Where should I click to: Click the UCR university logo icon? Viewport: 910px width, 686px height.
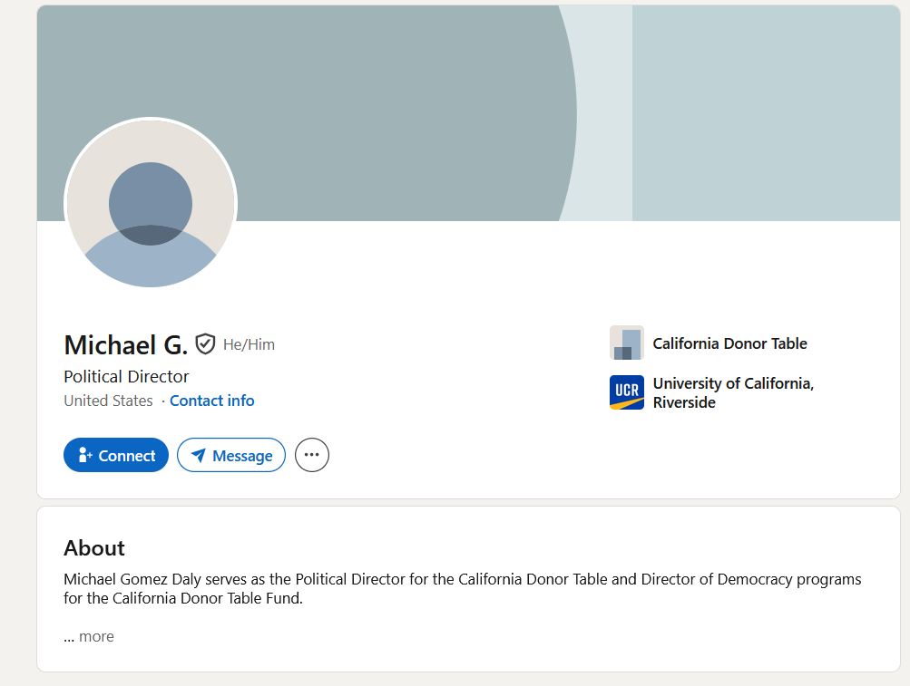(626, 392)
